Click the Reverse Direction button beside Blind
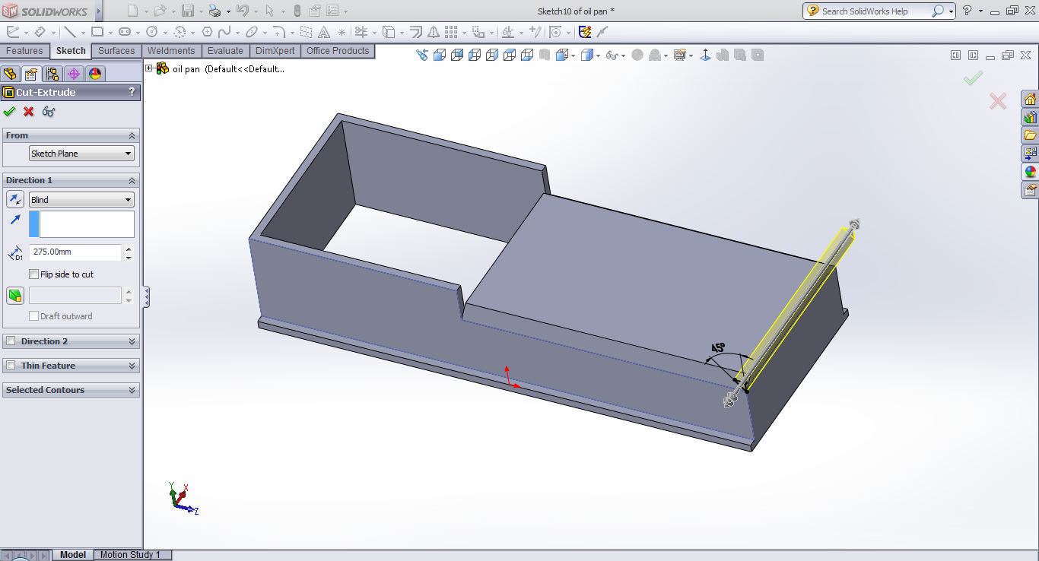This screenshot has height=561, width=1039. 15,199
